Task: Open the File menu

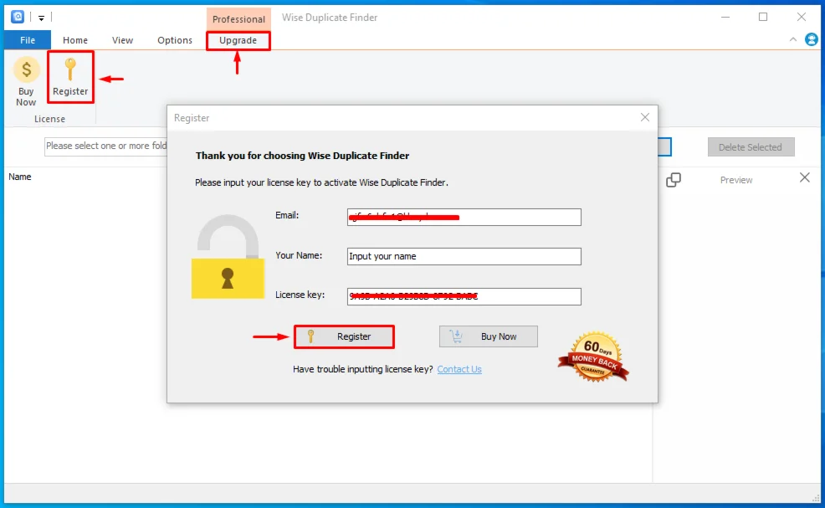Action: click(x=28, y=40)
